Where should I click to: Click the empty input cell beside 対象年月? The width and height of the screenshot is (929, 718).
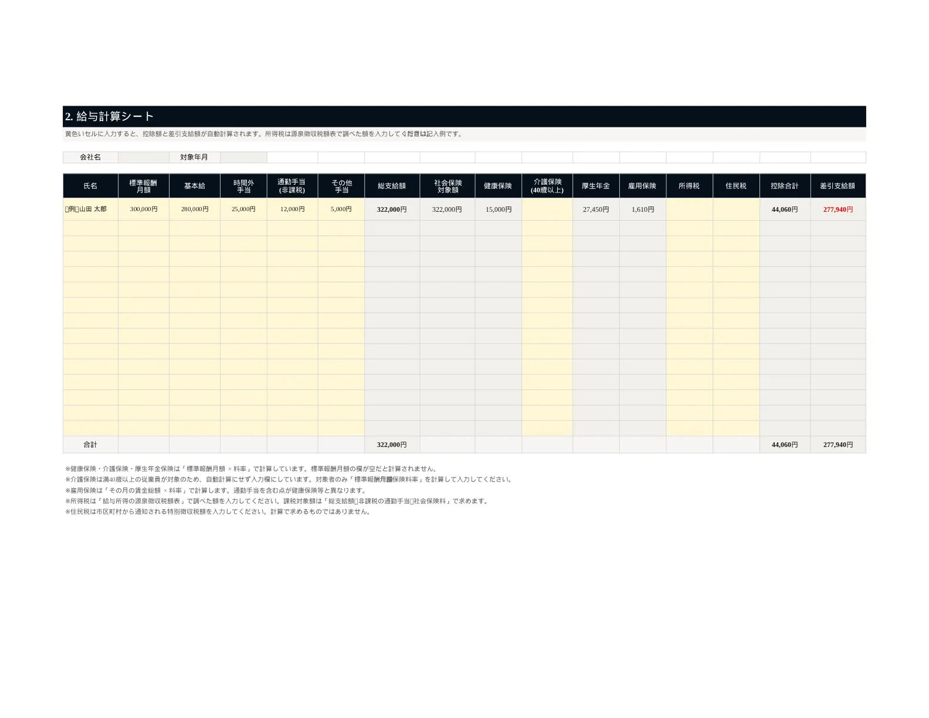(243, 157)
